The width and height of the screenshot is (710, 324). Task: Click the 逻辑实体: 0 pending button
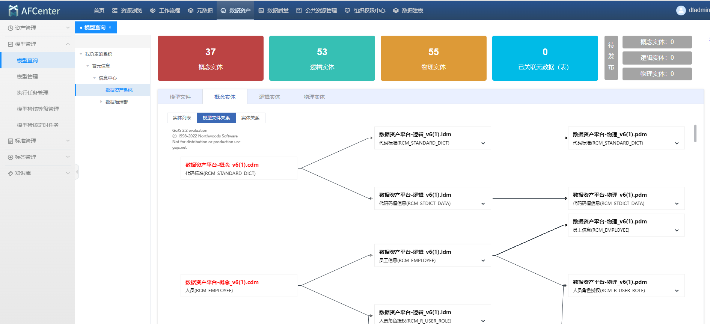pos(657,58)
